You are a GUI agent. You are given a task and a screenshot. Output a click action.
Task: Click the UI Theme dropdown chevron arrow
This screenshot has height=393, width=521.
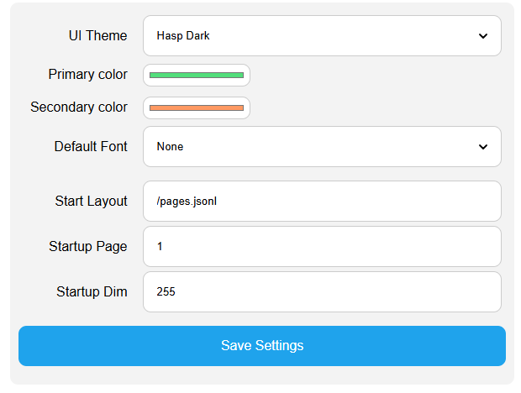(x=482, y=36)
